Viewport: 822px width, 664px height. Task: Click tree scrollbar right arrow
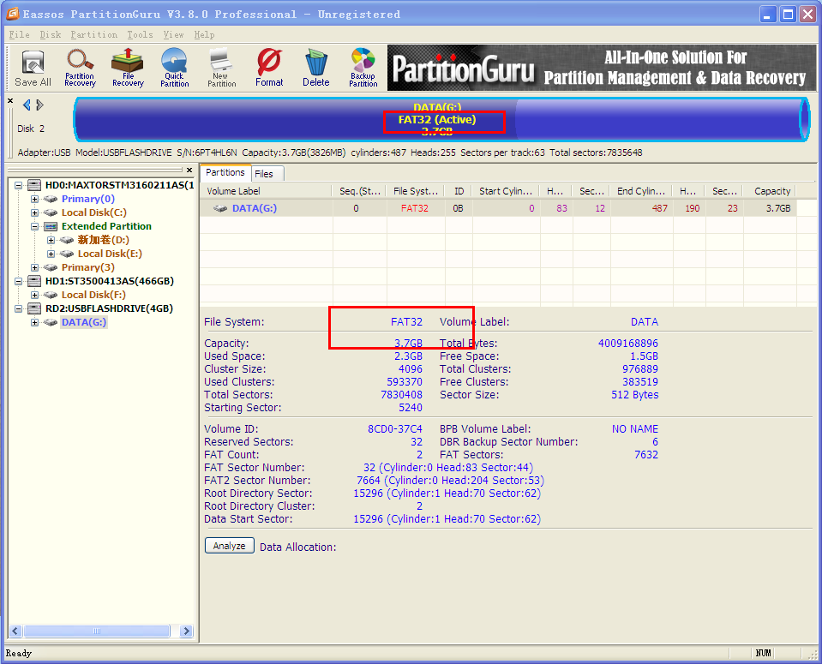tap(186, 631)
